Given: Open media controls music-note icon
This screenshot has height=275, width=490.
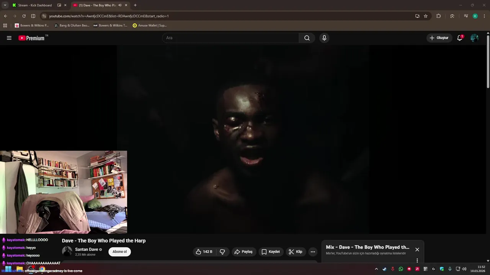Looking at the screenshot, I should click(x=466, y=16).
